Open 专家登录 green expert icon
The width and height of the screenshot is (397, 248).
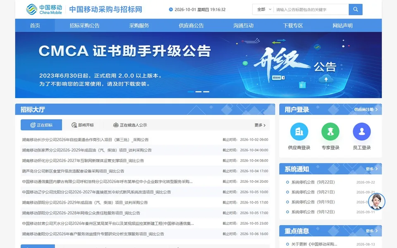[x=330, y=131]
